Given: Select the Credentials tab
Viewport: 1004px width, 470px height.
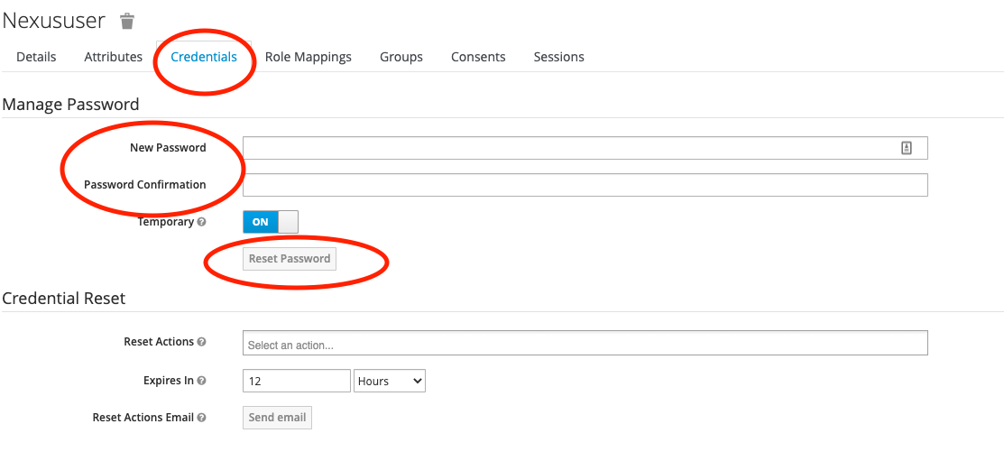Looking at the screenshot, I should pos(204,57).
